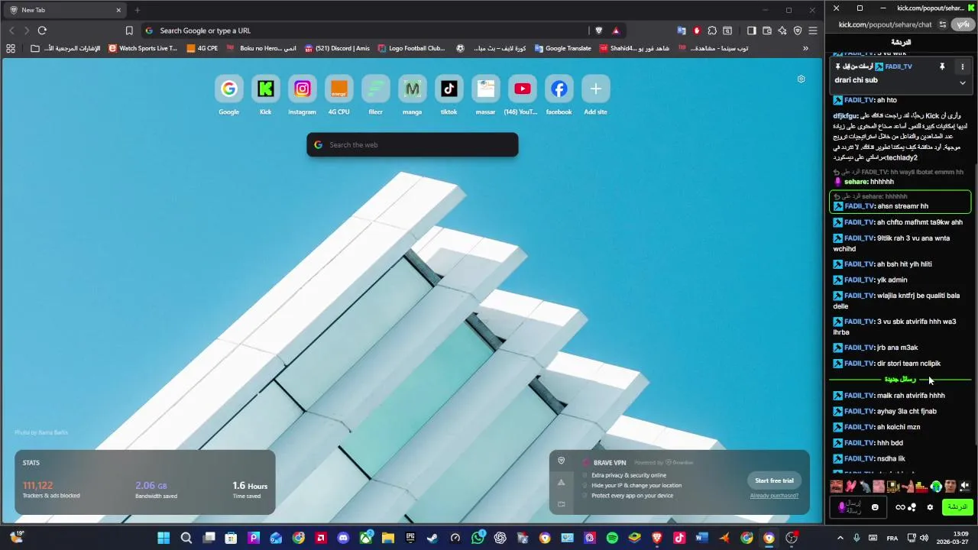Open the Boku no Hero bookmark
Viewport: 978px width, 550px height.
pyautogui.click(x=261, y=48)
